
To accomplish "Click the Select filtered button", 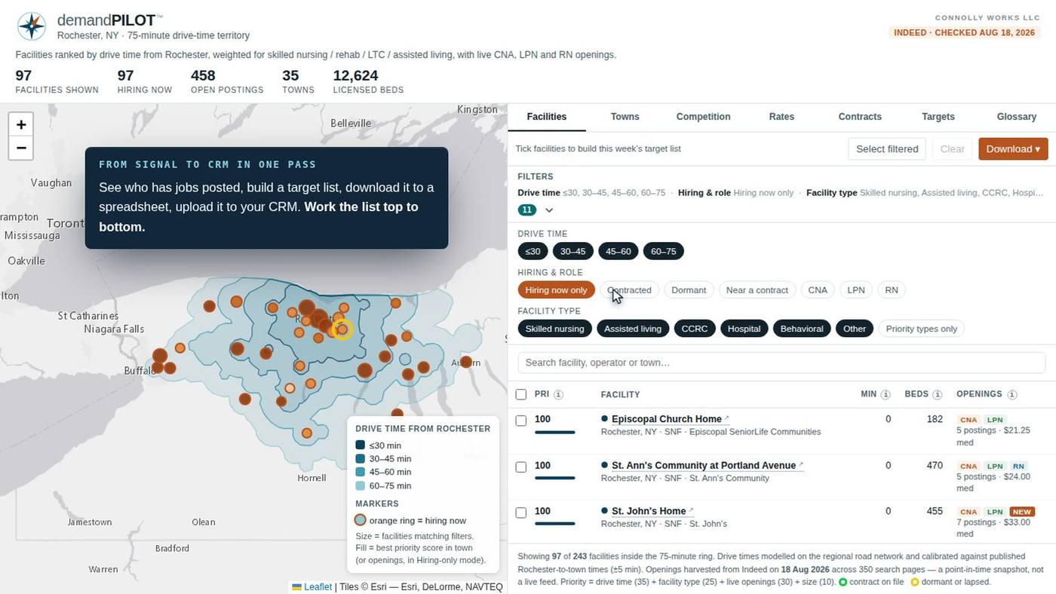I will 887,148.
